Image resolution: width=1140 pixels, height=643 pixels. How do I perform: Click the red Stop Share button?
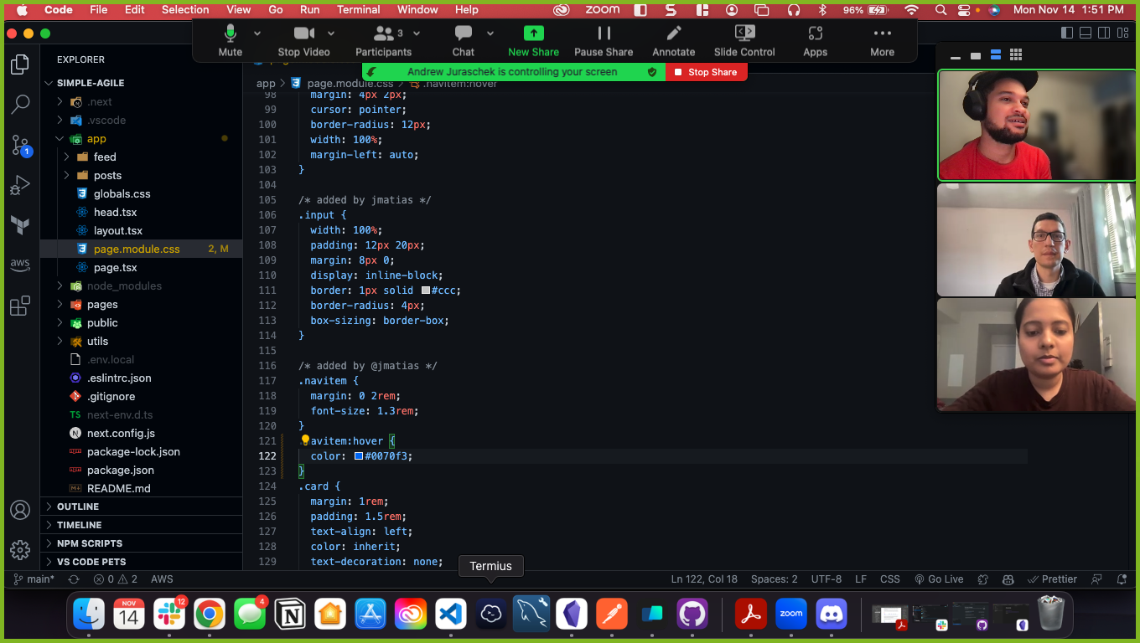[x=707, y=72]
